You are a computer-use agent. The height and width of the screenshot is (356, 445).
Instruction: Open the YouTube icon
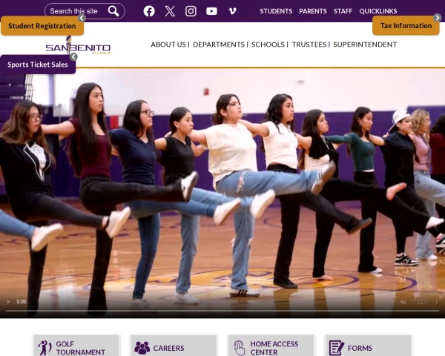(x=211, y=11)
